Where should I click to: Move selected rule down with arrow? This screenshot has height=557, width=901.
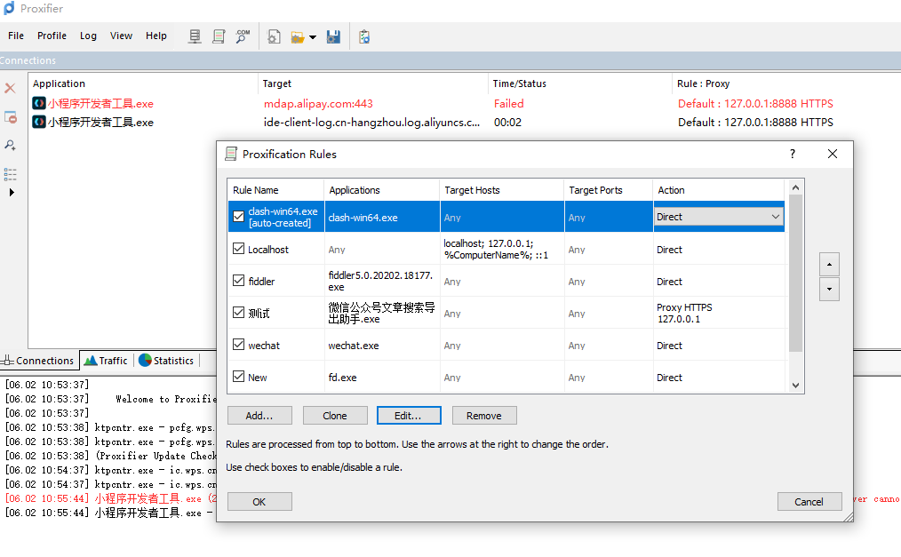pos(829,290)
